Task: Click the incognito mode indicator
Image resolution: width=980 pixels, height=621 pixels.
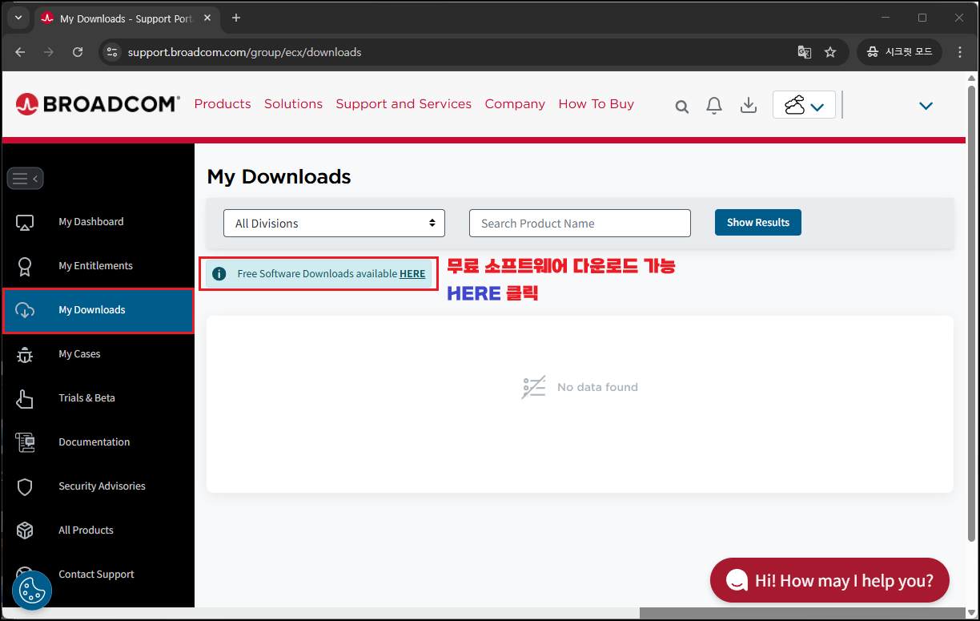Action: (900, 52)
